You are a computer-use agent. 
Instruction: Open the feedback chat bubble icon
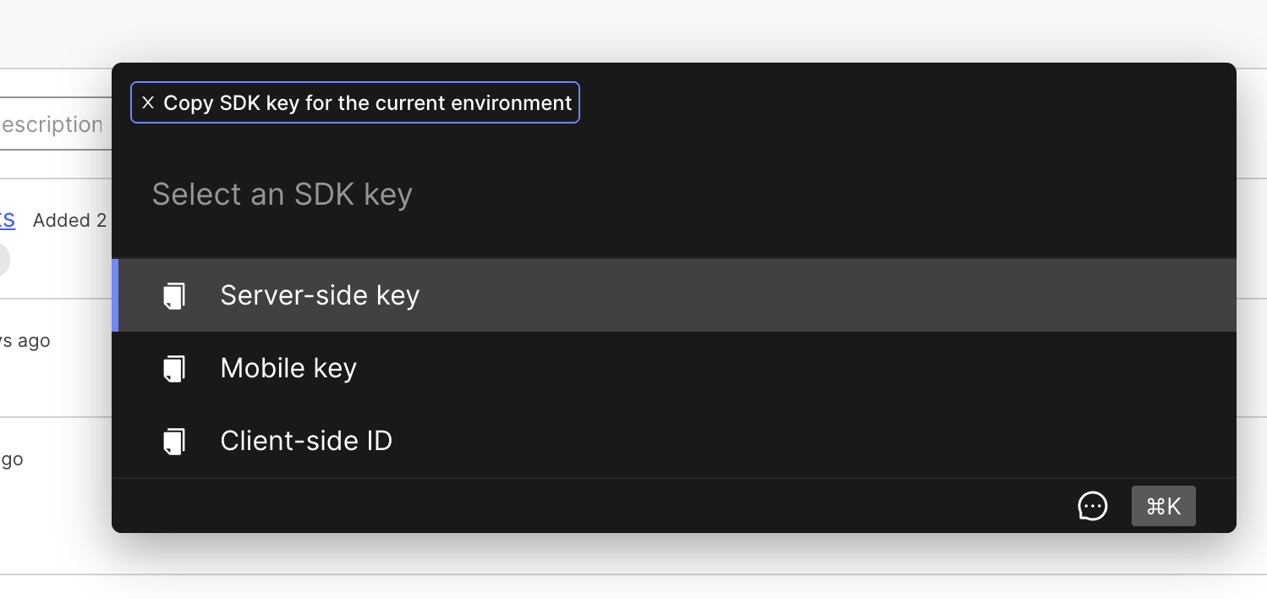pos(1093,506)
